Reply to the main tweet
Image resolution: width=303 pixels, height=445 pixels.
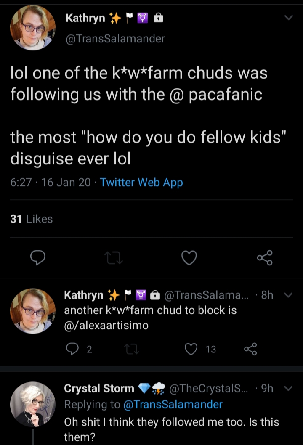38,257
